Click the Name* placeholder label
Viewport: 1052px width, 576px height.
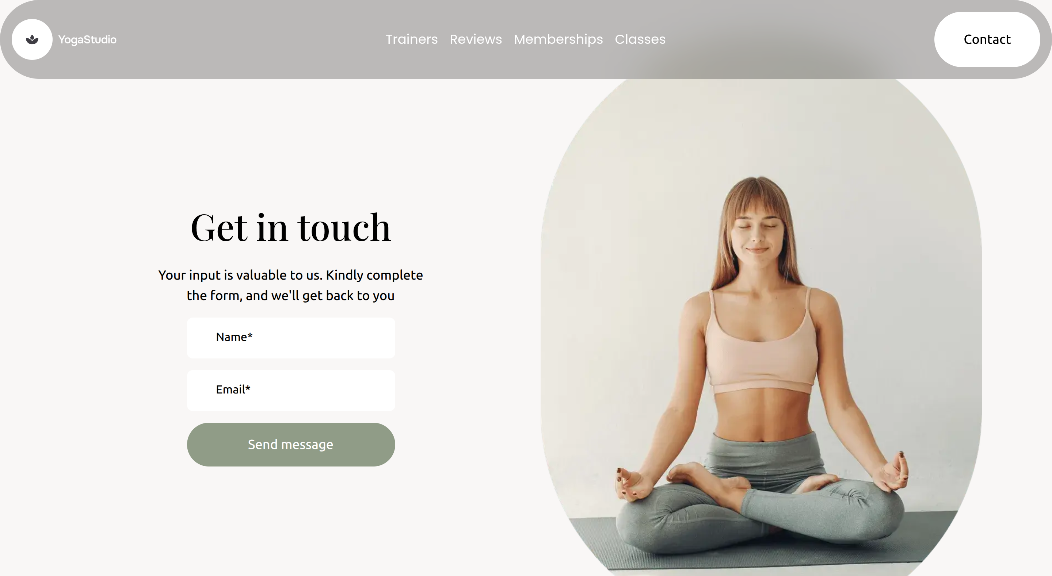[235, 337]
